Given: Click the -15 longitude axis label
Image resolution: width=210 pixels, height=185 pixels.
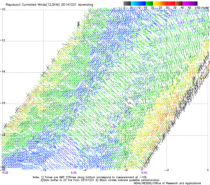Looking at the screenshot, I should pos(3,170).
